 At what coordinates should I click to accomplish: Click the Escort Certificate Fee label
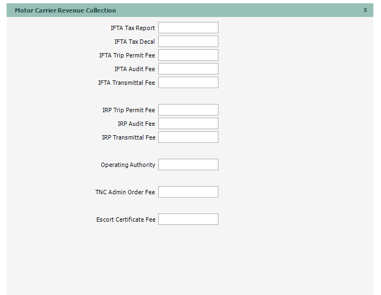[x=126, y=219]
